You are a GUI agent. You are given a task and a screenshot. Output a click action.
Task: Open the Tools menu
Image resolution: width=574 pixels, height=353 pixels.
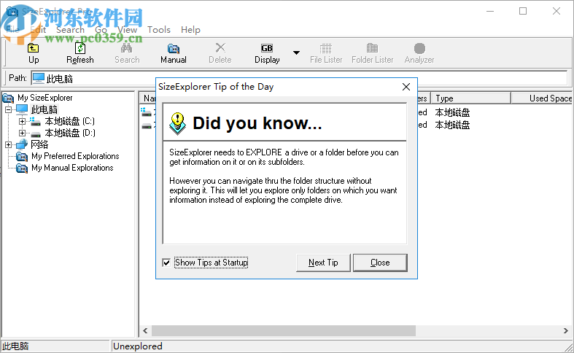[159, 30]
